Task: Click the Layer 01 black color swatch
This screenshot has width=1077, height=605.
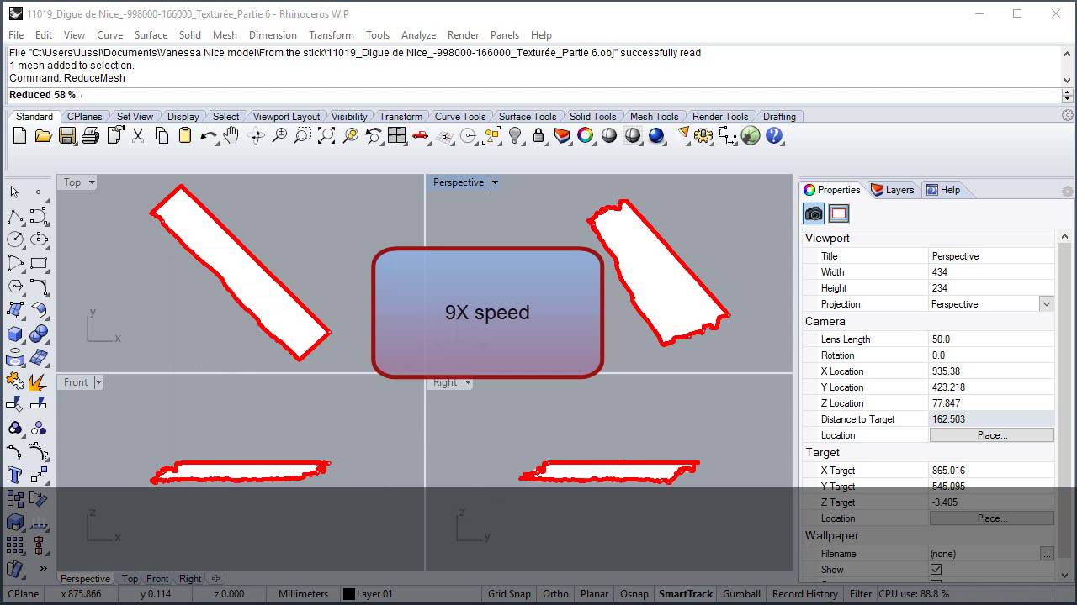Action: [x=348, y=594]
